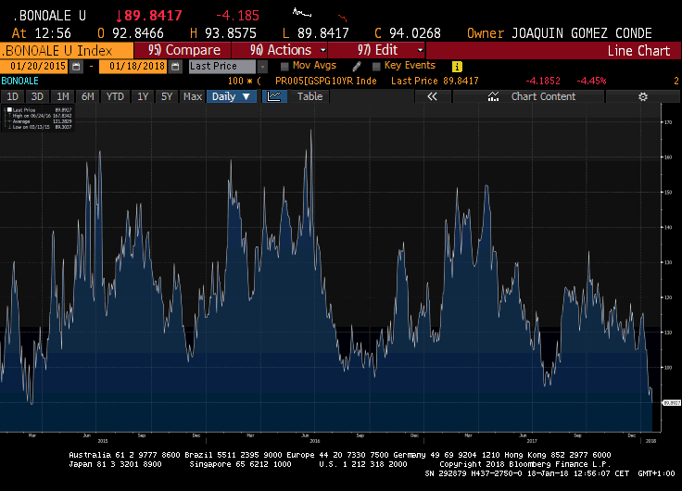Click the yellow info icon

click(x=457, y=67)
